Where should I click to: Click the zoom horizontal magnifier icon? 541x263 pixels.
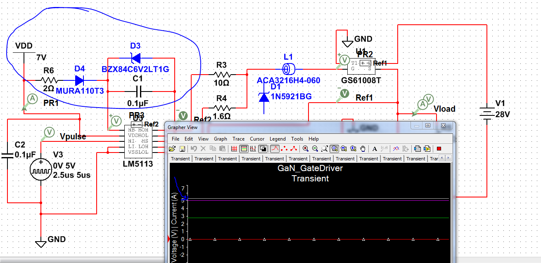343,148
